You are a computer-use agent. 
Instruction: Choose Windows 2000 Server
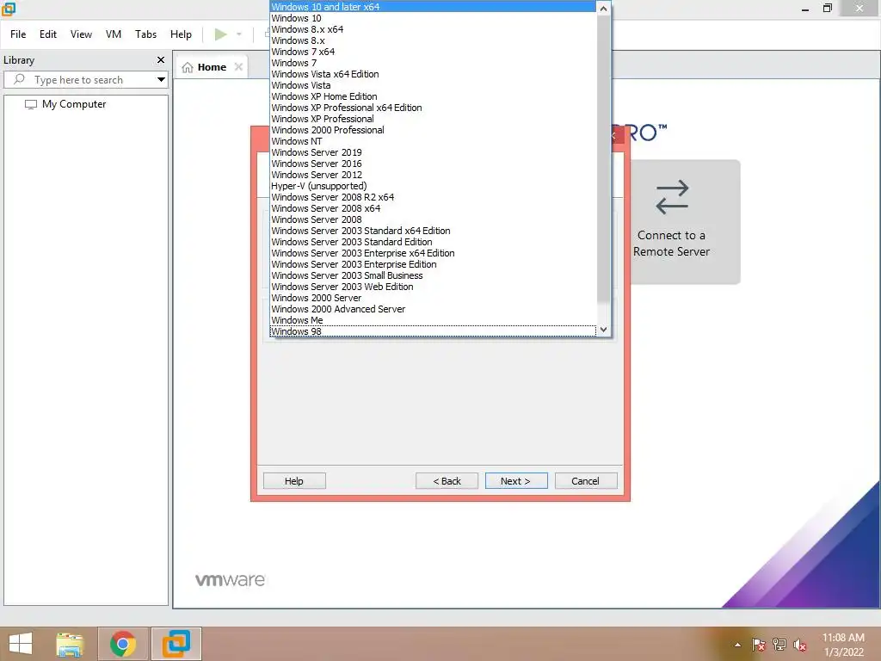(433, 298)
